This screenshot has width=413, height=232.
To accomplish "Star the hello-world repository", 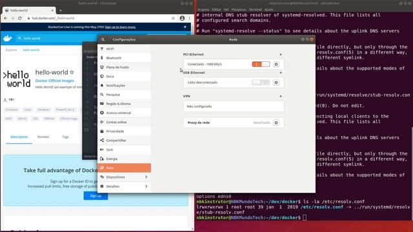I will (72, 72).
